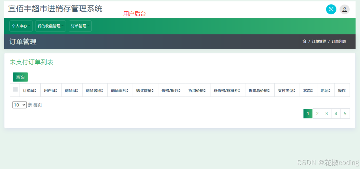Sort the table by 商品图片 column

click(120, 90)
